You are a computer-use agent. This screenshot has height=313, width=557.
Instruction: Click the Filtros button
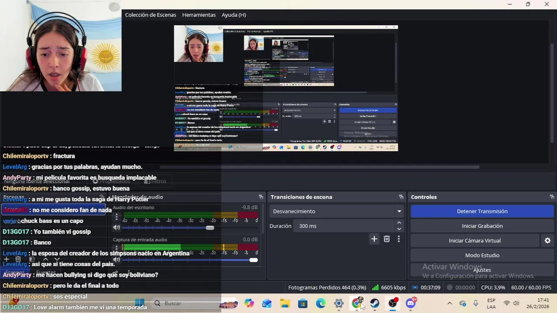(x=155, y=181)
